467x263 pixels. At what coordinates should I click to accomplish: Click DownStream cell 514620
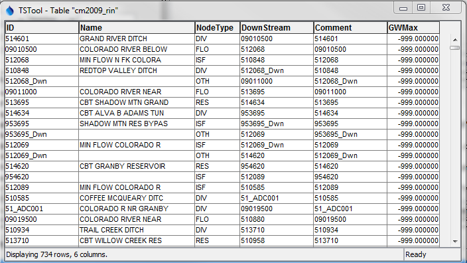277,155
